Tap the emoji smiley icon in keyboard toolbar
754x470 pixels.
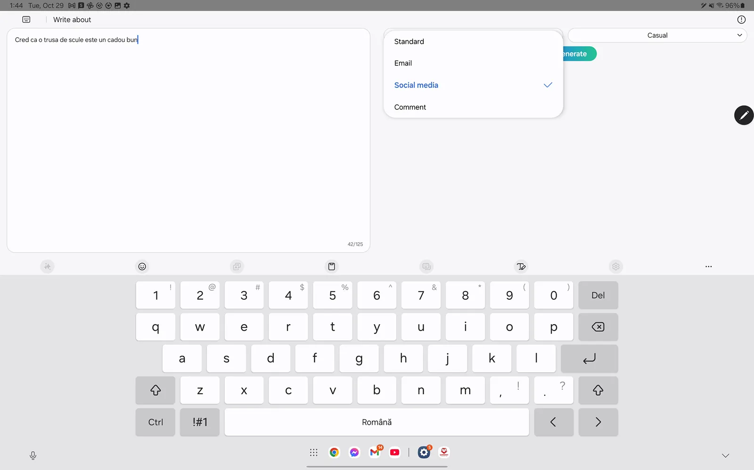click(142, 267)
